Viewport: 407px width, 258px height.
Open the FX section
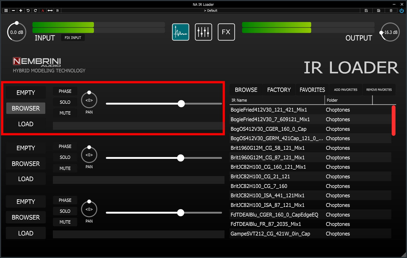coord(226,32)
